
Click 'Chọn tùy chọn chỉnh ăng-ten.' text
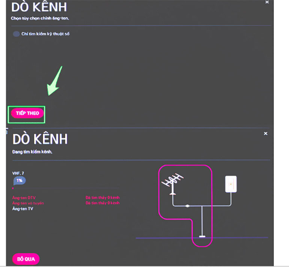coord(40,18)
